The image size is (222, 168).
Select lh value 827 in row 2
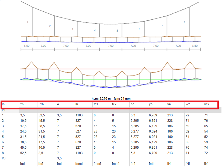click(78, 121)
